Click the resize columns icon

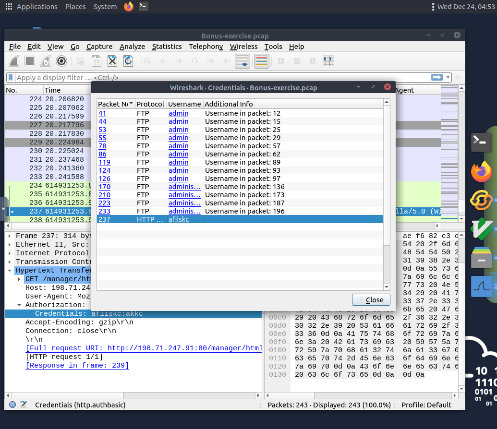tap(328, 61)
